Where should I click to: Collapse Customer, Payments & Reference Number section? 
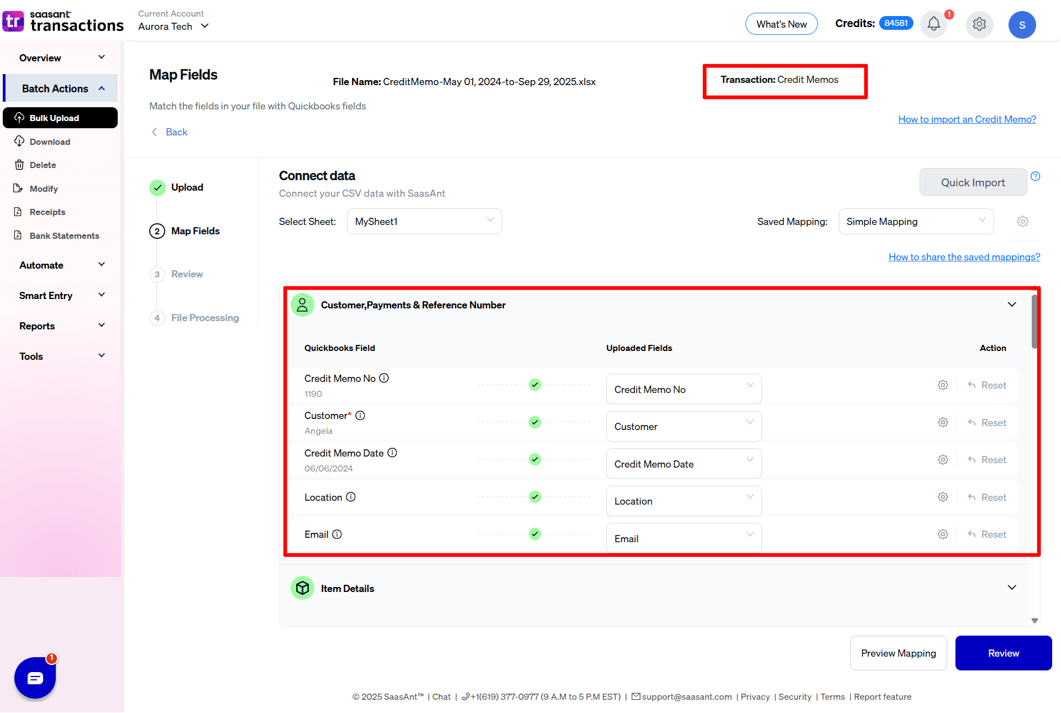point(1012,305)
